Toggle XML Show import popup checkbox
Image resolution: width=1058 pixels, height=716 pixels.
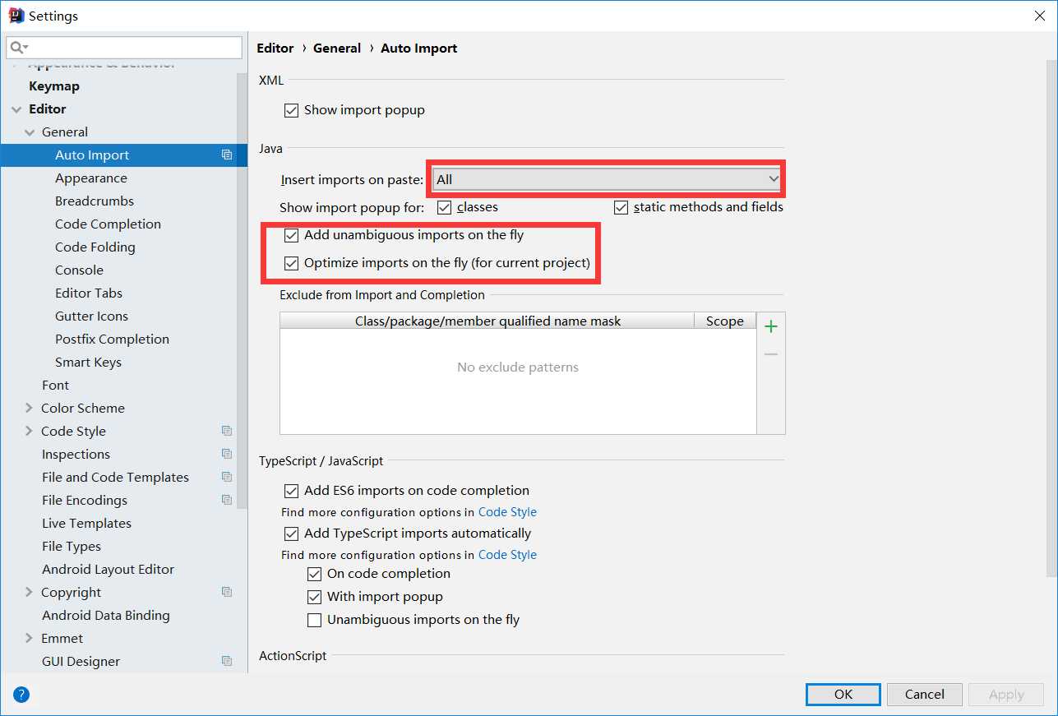tap(291, 110)
